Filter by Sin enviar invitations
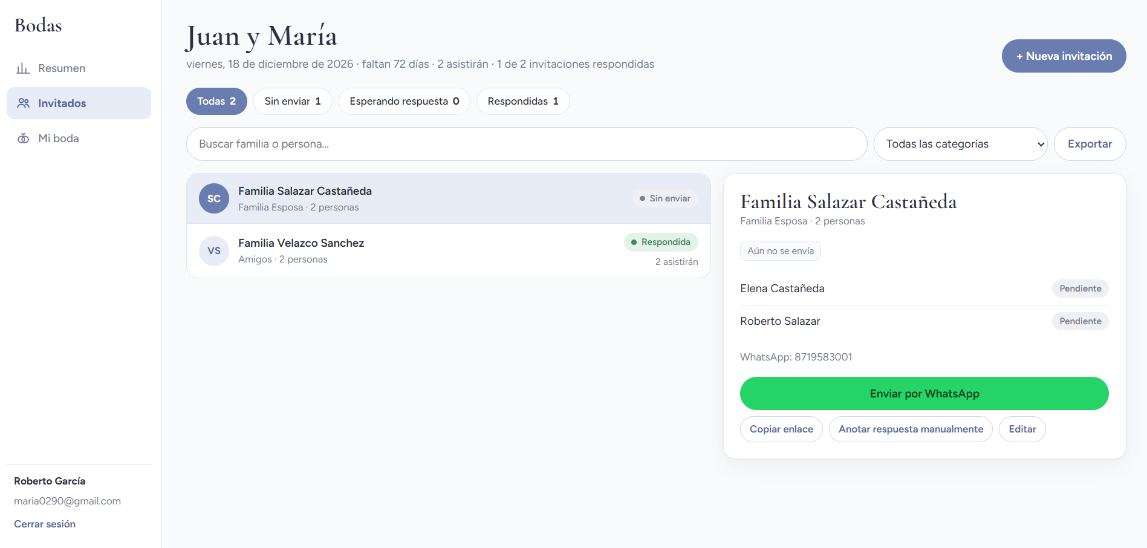Screen dimensions: 1147x548 [x=293, y=102]
